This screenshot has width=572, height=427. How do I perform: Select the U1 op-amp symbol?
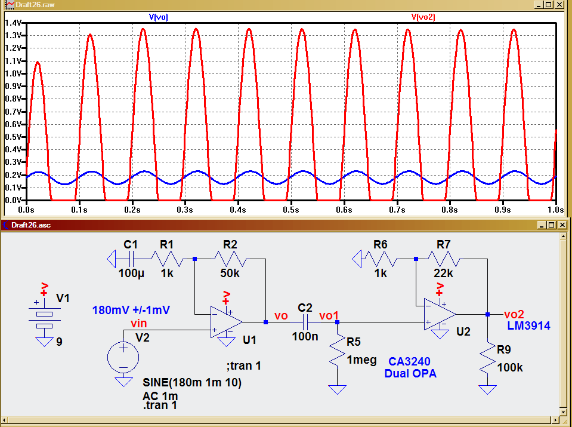[x=226, y=322]
